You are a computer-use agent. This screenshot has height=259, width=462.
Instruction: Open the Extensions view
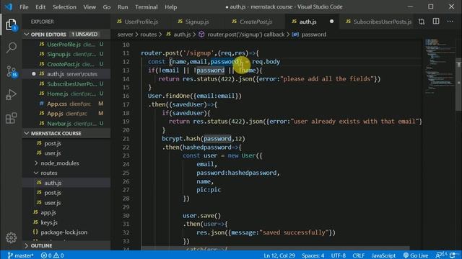pyautogui.click(x=12, y=118)
